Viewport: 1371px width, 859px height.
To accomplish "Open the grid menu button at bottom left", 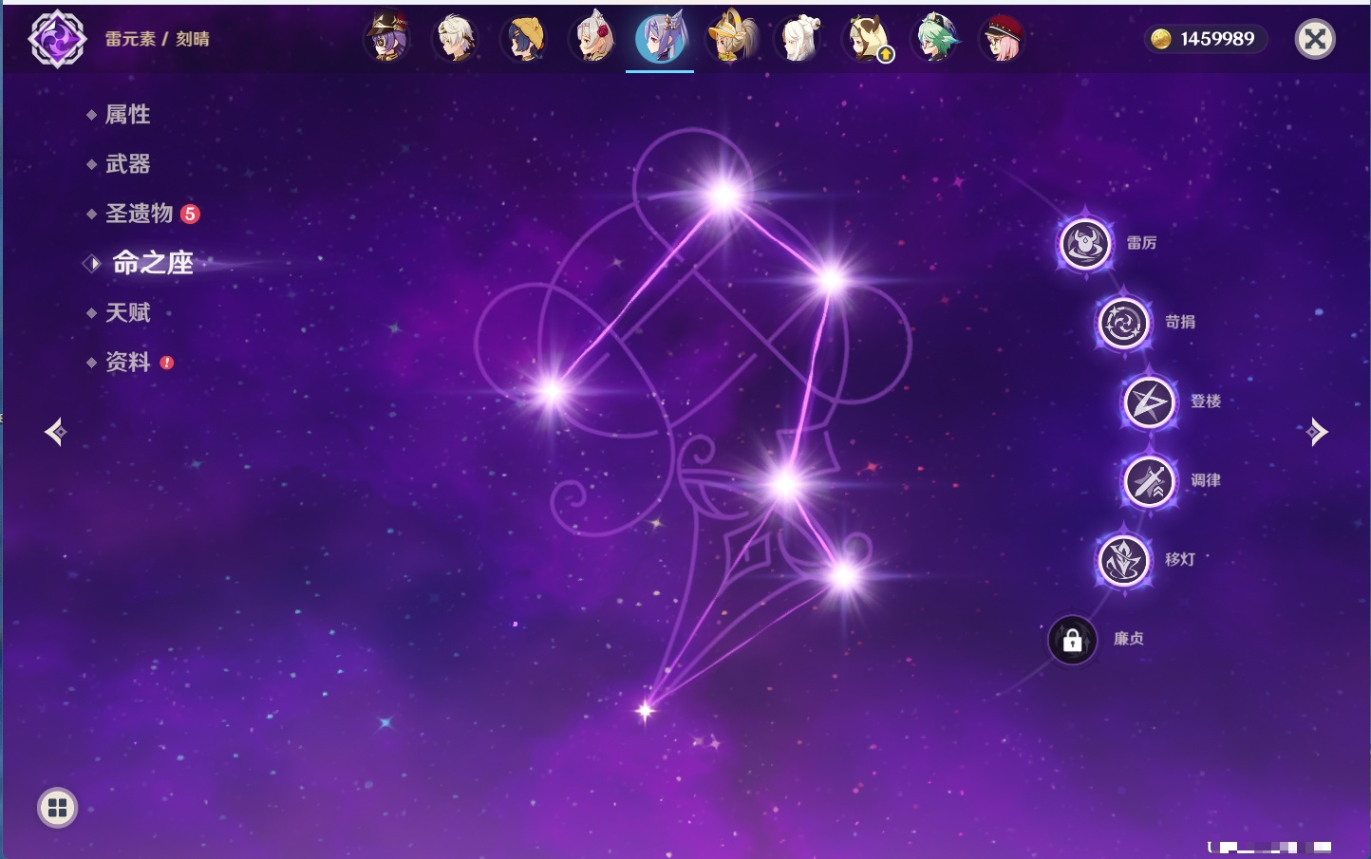I will tap(57, 808).
